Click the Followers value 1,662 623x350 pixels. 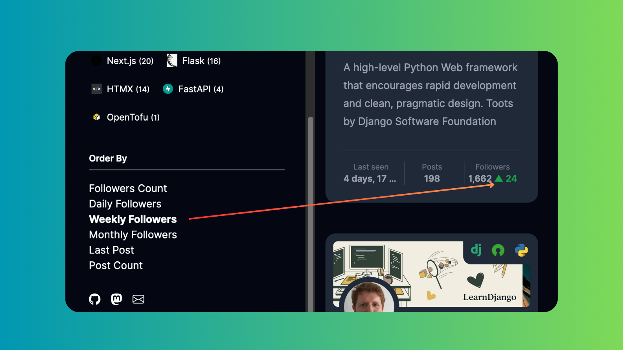click(x=480, y=179)
